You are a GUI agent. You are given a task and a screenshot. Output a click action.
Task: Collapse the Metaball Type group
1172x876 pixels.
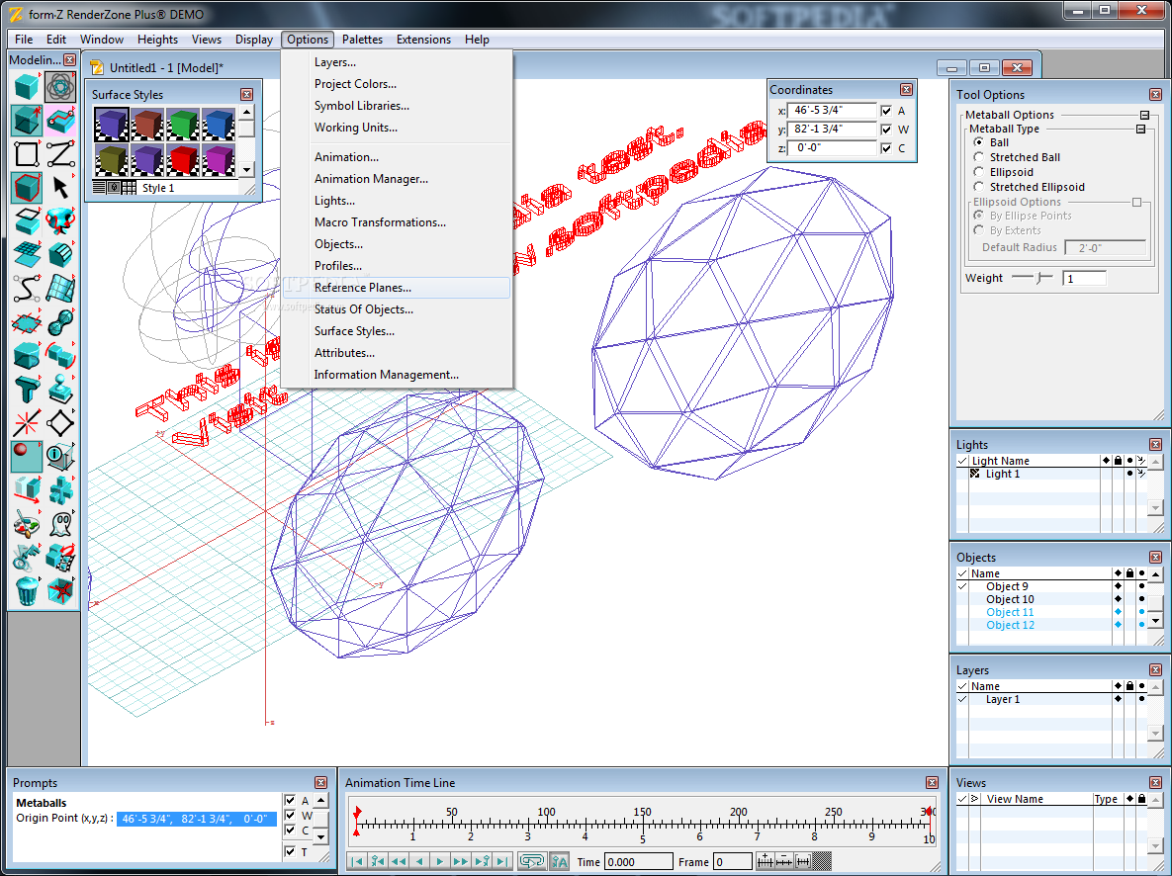click(1140, 130)
